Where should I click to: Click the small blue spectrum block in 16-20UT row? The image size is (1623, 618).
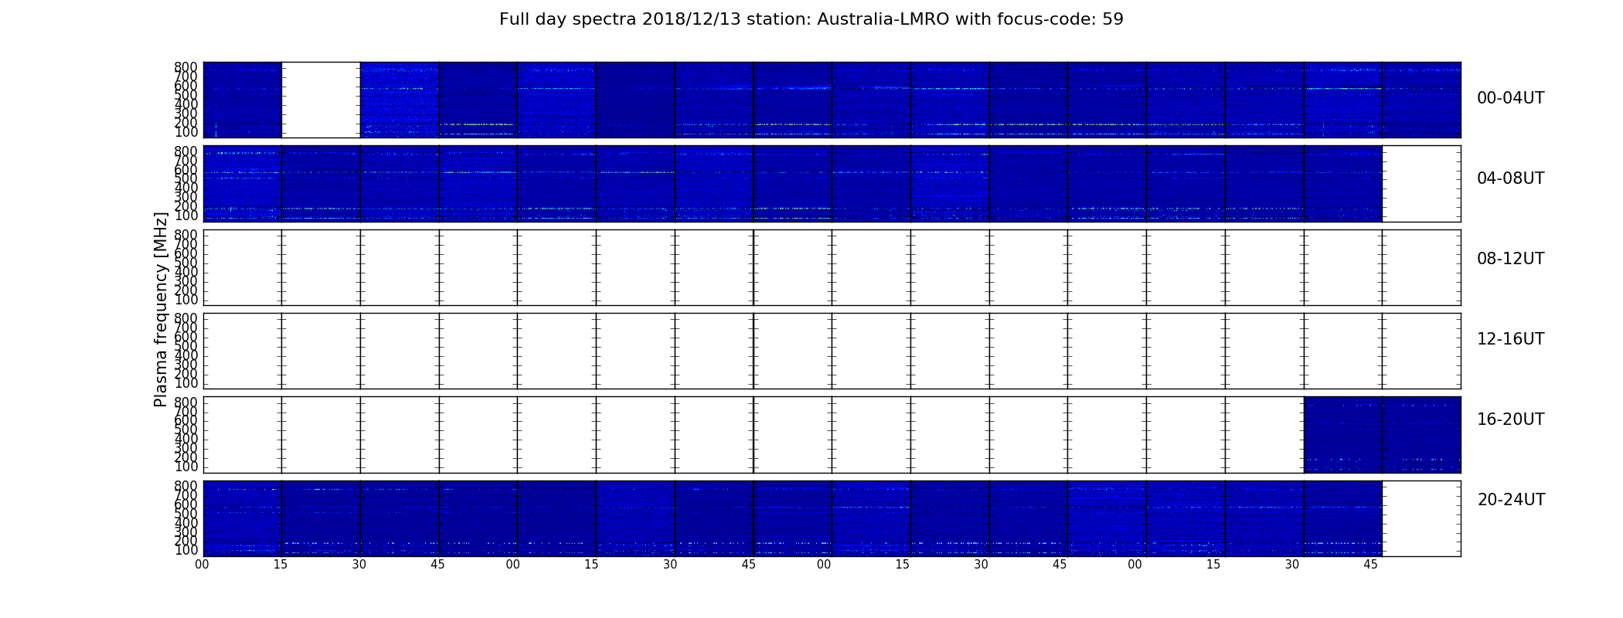[1382, 435]
